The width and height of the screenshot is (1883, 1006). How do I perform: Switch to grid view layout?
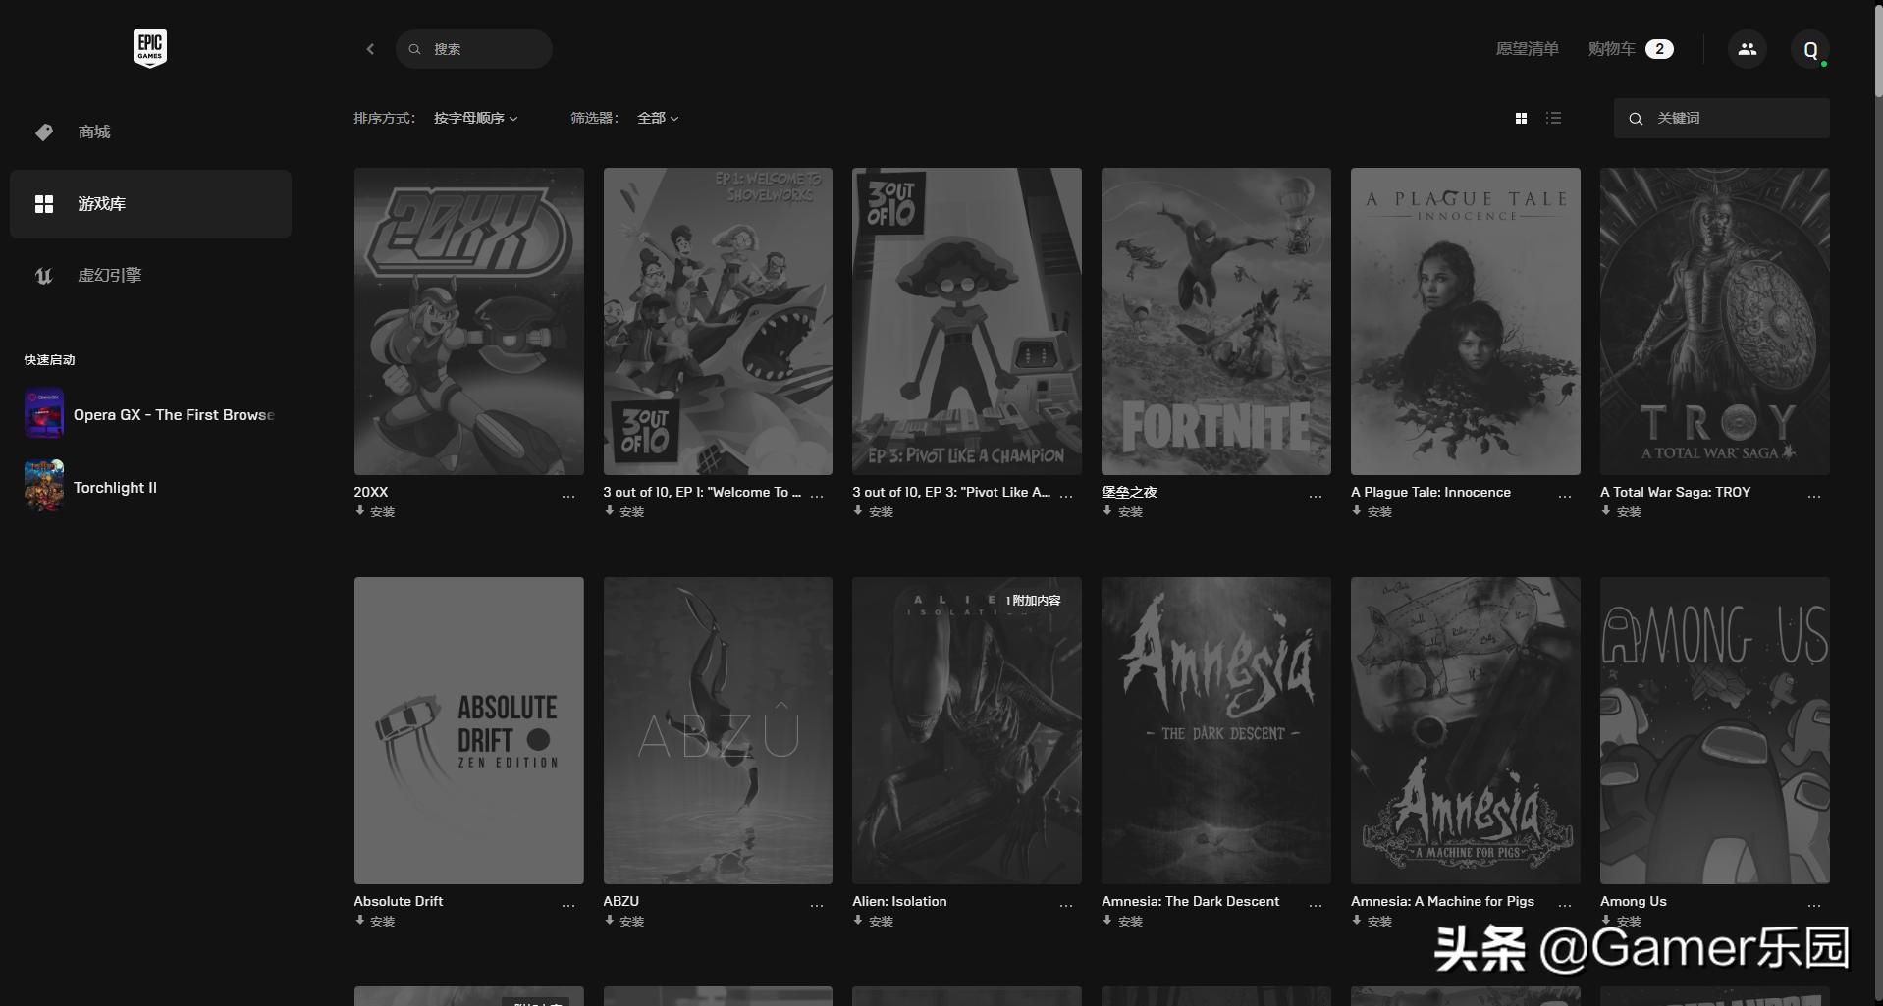[1521, 118]
